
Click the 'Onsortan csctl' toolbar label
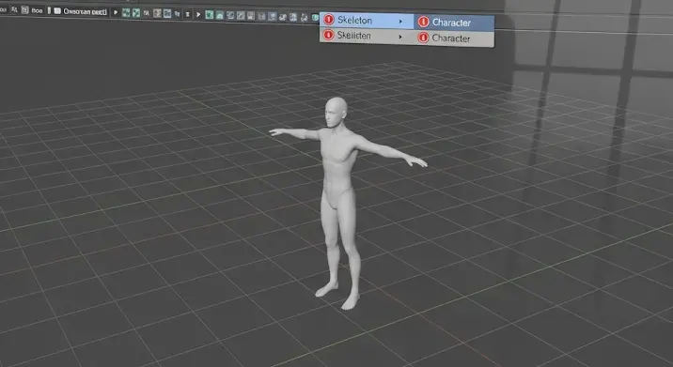click(85, 11)
